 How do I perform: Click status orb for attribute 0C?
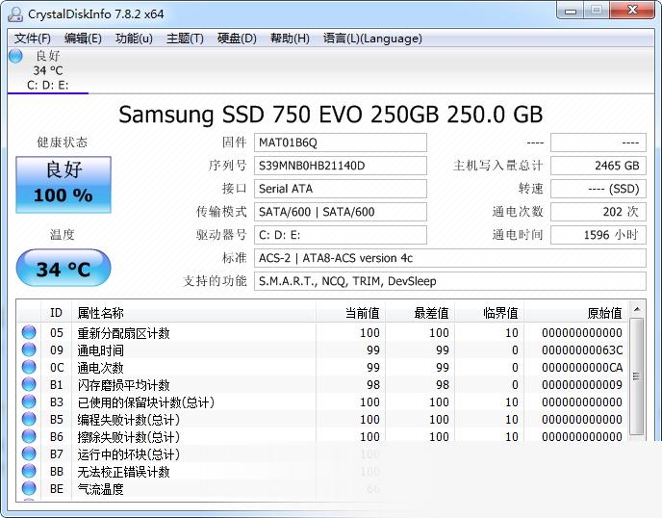click(29, 367)
